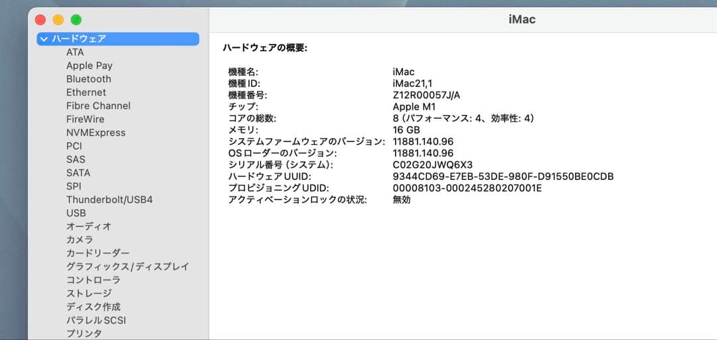Click the メモリ label

(243, 130)
